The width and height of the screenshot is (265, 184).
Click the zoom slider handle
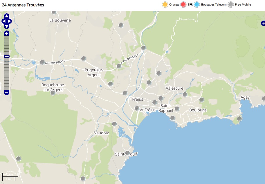7,56
